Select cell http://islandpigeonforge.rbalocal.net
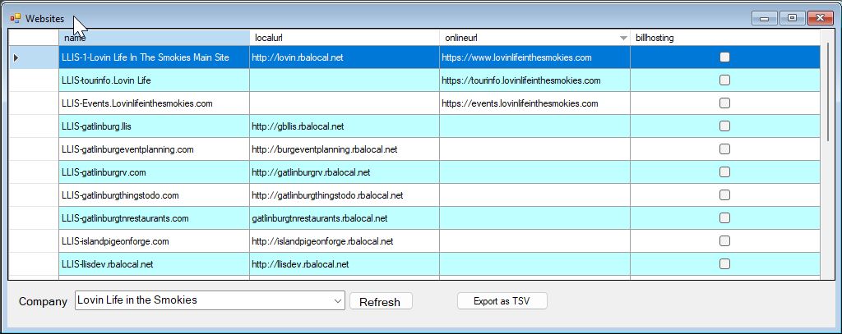Screen dimensions: 842x334 (x=345, y=242)
